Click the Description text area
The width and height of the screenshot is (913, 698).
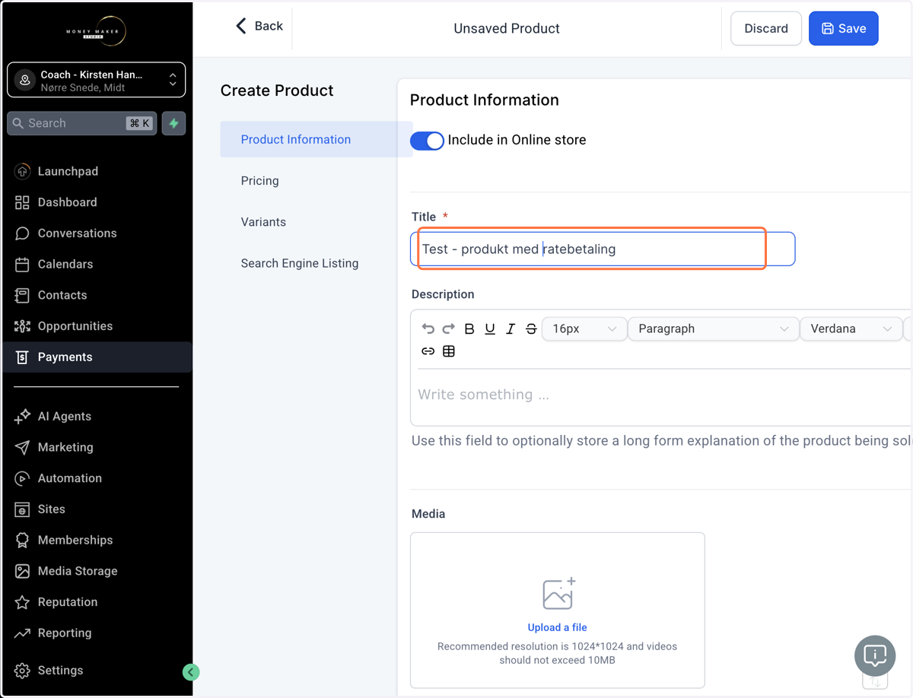[x=662, y=395]
